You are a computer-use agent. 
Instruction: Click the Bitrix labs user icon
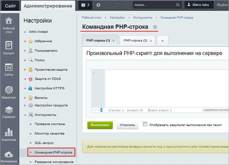pos(189,5)
